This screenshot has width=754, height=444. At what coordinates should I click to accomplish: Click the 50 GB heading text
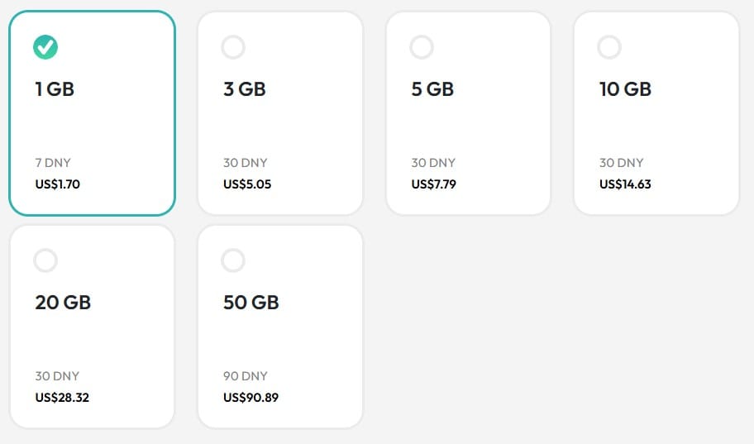point(251,303)
